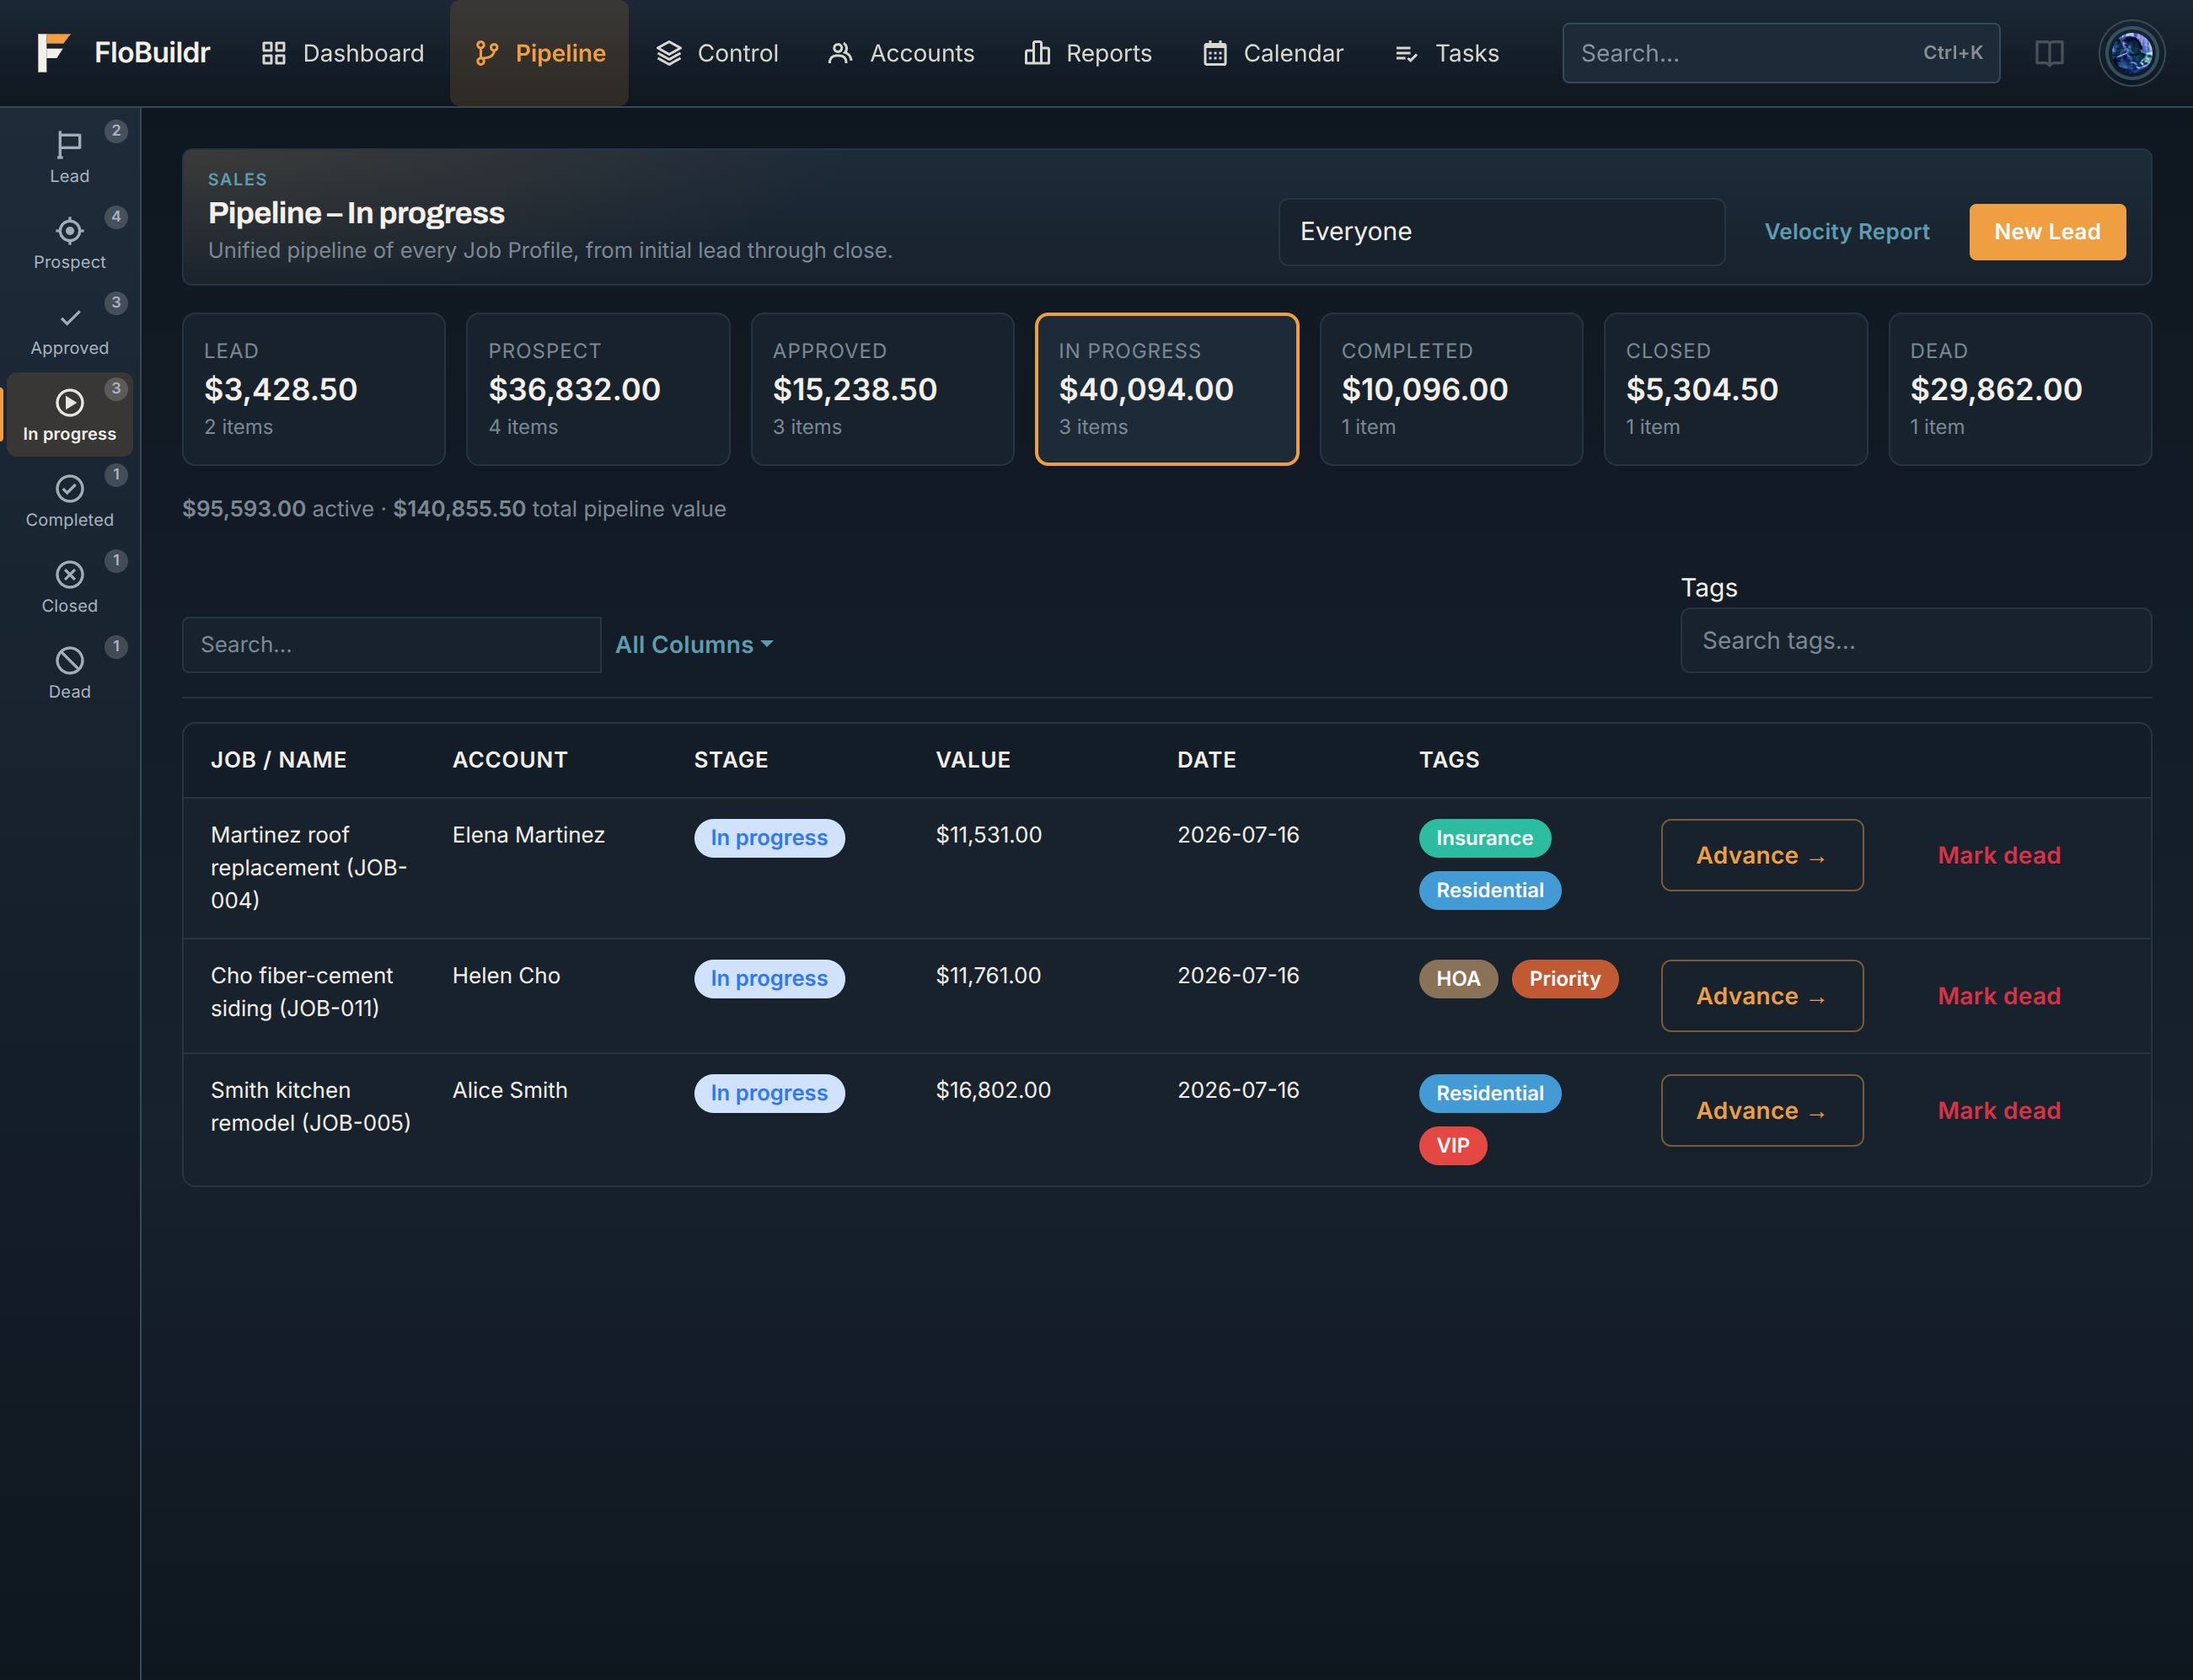This screenshot has height=1680, width=2193.
Task: Go to the Dashboard nav item
Action: (342, 53)
